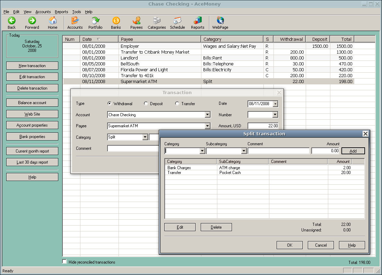This screenshot has height=275, width=382.
Task: Click Help in Split transaction dialog
Action: pos(352,245)
